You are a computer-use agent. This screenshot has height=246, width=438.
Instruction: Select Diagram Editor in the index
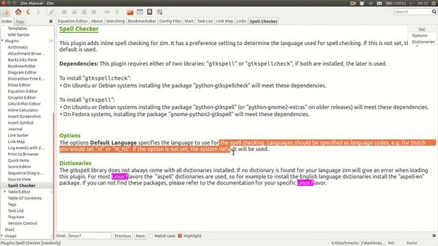[x=23, y=72]
